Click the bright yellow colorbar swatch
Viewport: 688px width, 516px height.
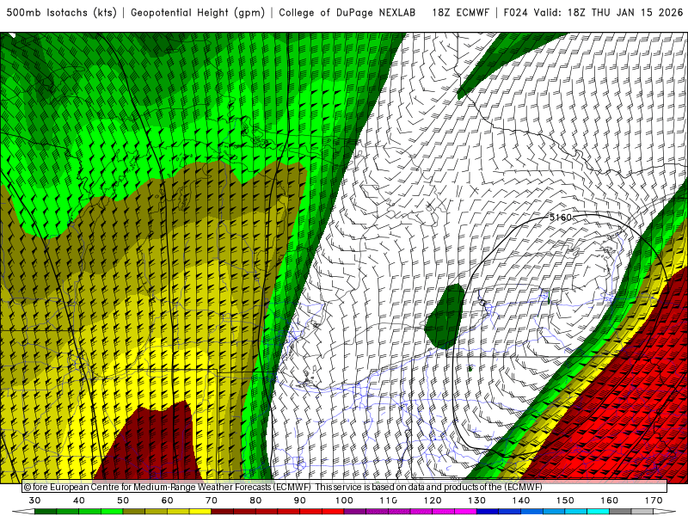(200, 512)
